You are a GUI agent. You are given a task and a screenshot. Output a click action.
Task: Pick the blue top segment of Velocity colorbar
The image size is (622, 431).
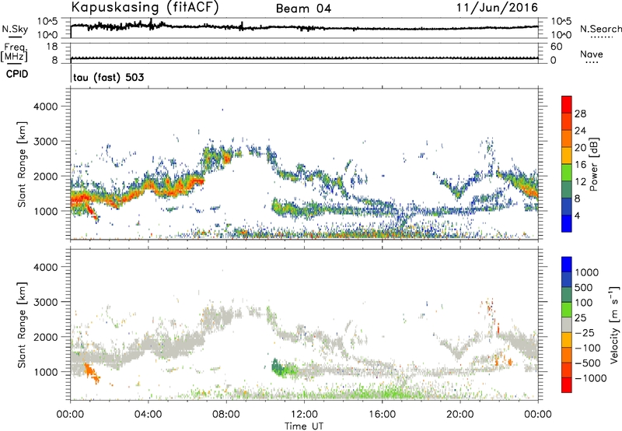[567, 265]
